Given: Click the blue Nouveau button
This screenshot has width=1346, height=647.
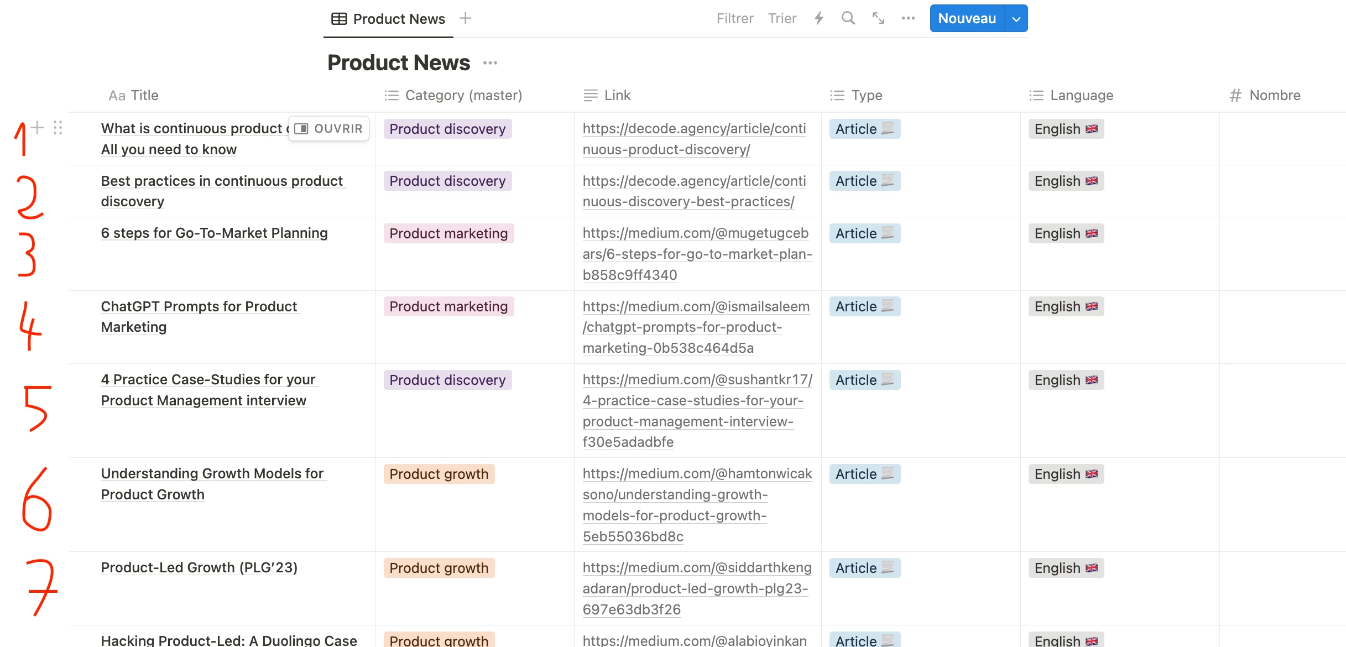Looking at the screenshot, I should (967, 19).
